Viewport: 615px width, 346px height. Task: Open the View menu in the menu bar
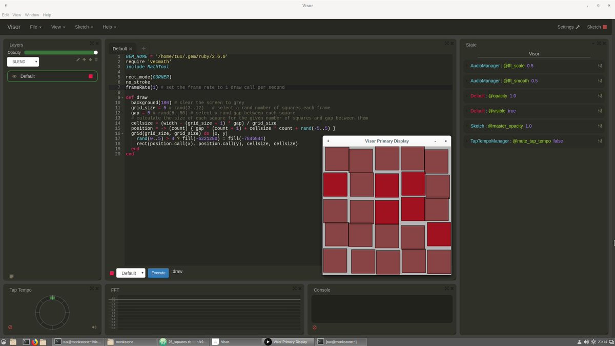point(17,15)
